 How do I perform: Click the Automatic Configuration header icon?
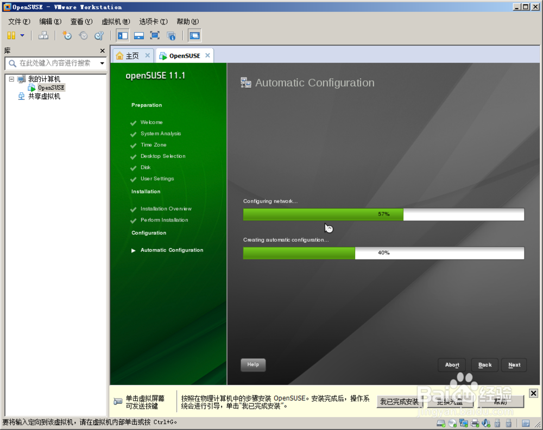(x=246, y=83)
